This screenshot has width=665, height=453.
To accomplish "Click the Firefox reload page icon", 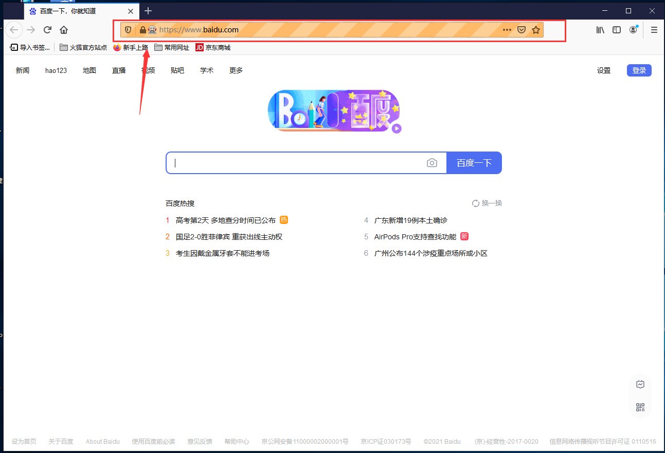I will pos(47,30).
